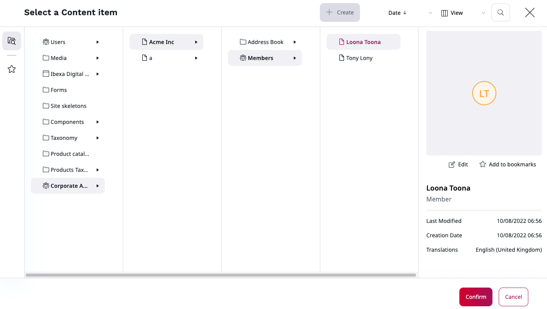
Task: Select the Tony Lony member item
Action: coord(359,58)
